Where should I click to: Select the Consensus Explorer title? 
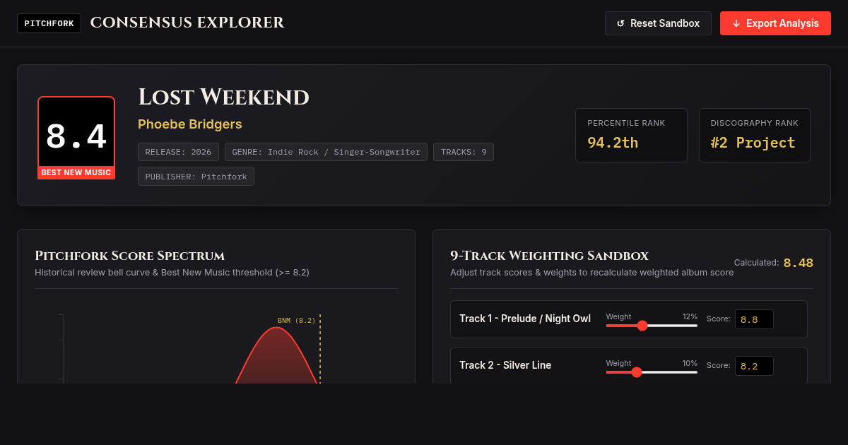(x=187, y=23)
